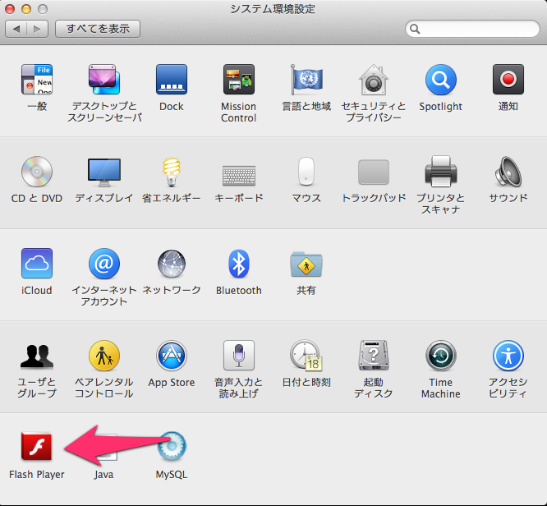Click the magnifier icon in search field

(x=415, y=29)
